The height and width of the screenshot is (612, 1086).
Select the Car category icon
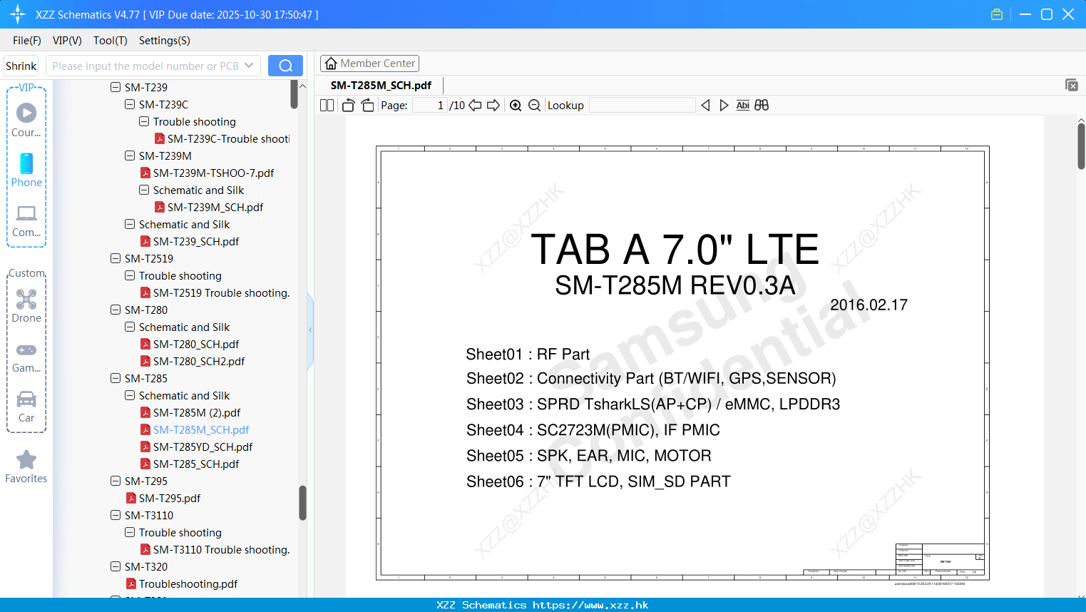point(26,407)
